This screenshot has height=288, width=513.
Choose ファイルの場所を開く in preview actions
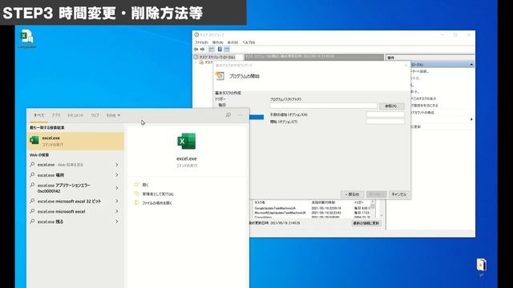pyautogui.click(x=157, y=203)
